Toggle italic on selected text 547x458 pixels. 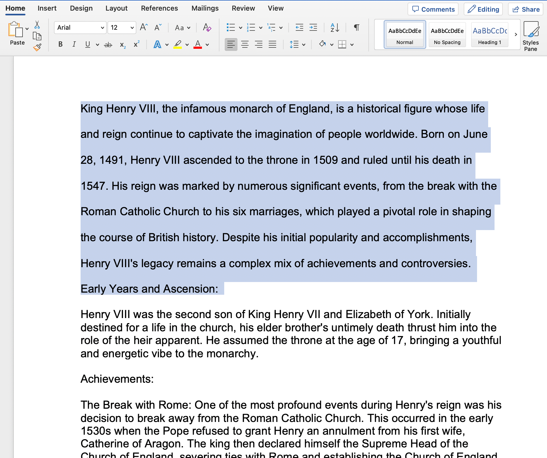pyautogui.click(x=74, y=44)
